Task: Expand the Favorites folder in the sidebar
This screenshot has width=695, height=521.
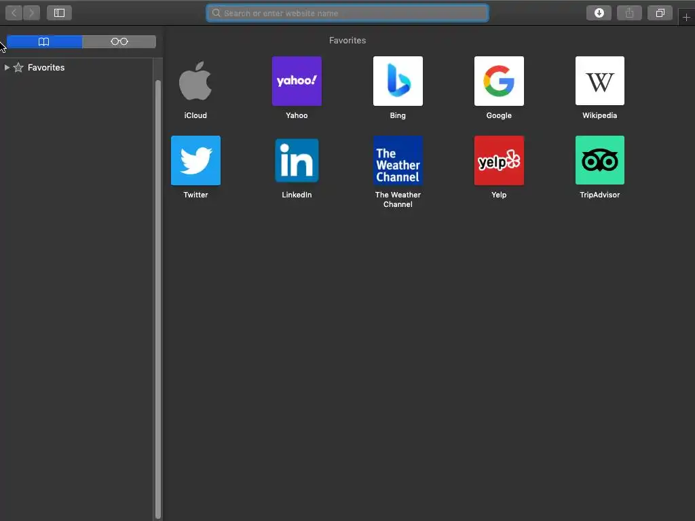Action: coord(7,67)
